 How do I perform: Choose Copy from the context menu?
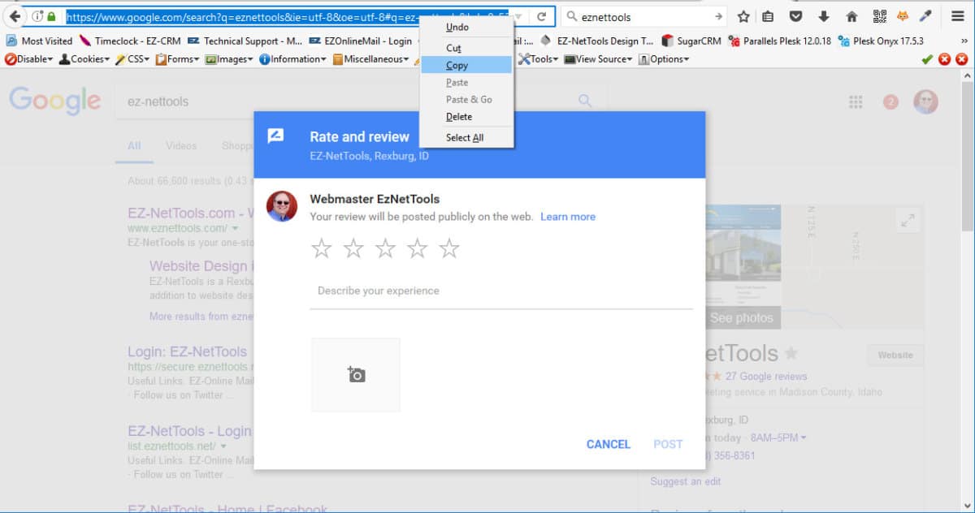[x=457, y=66]
